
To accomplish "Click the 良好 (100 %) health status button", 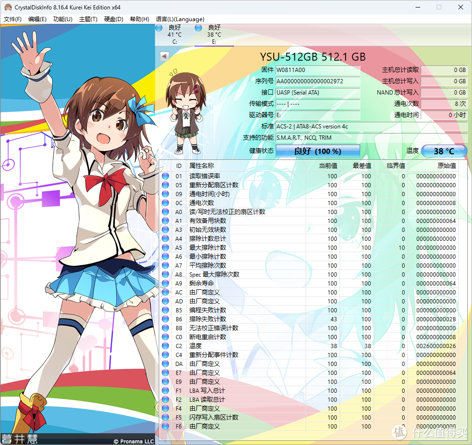I will [317, 151].
